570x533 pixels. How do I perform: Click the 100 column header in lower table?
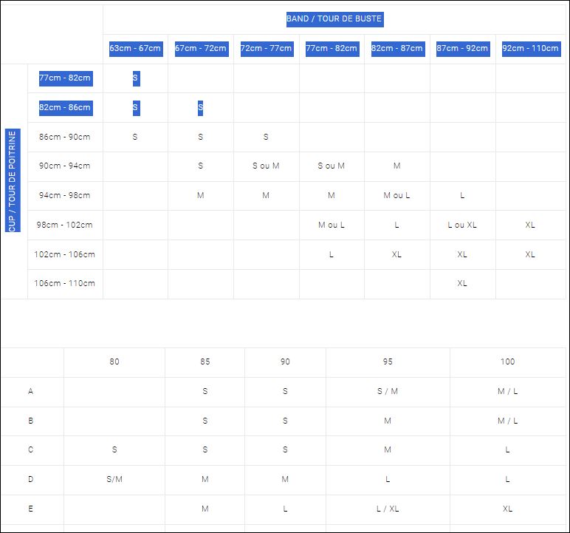507,361
